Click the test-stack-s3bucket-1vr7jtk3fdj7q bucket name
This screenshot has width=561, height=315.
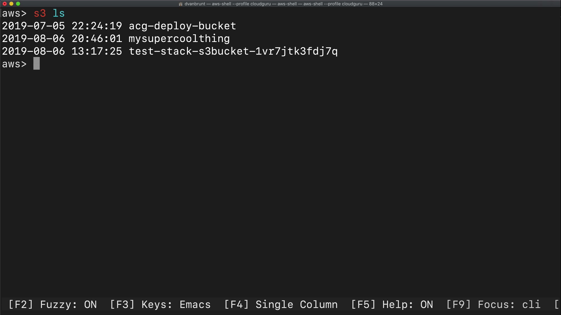tap(233, 51)
